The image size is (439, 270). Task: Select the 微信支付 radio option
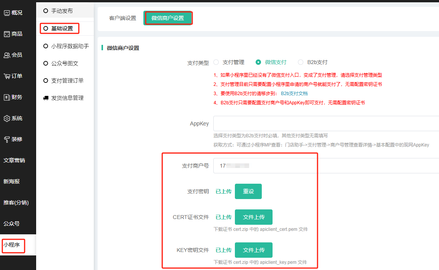point(258,62)
